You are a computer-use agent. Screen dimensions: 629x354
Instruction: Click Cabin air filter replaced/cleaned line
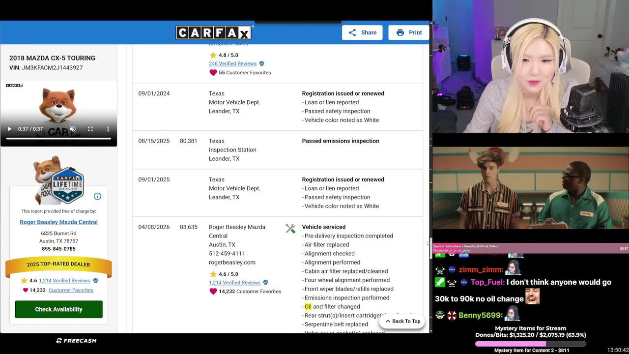pyautogui.click(x=345, y=271)
